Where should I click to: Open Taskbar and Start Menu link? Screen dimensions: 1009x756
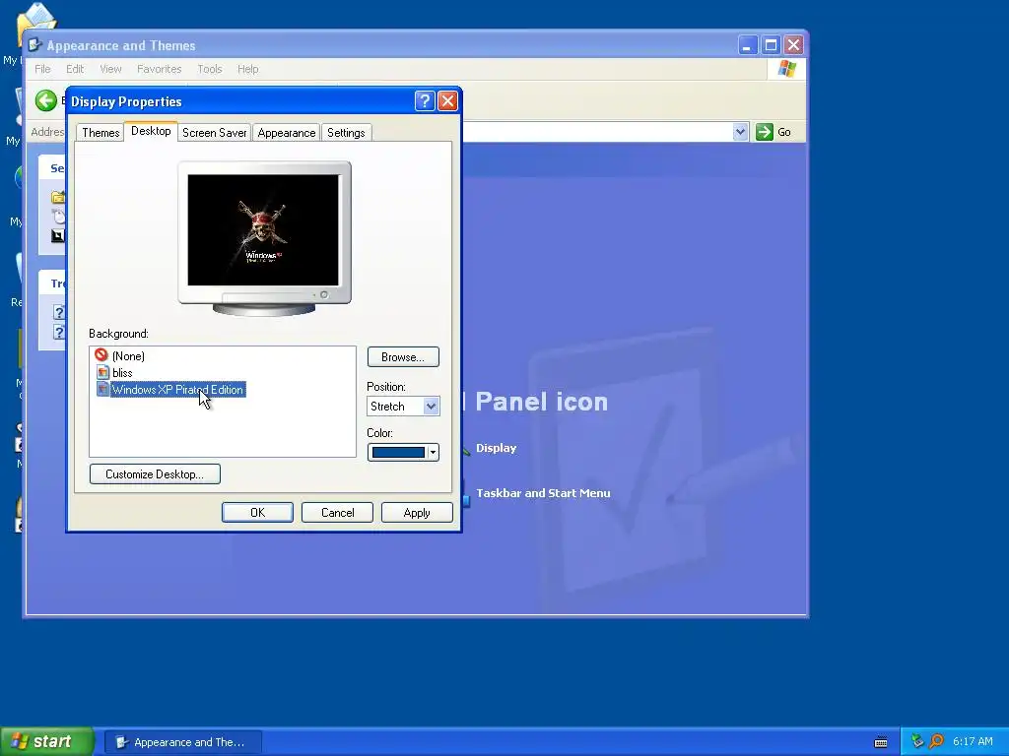tap(543, 493)
